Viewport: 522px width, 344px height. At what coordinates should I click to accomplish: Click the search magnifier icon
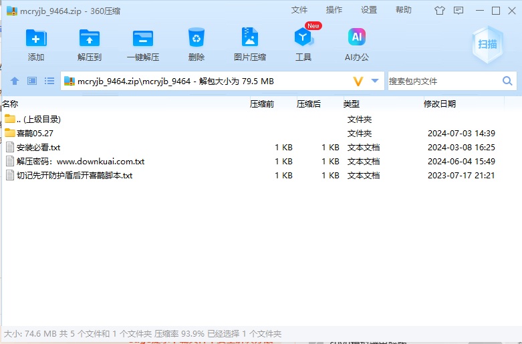(x=507, y=81)
